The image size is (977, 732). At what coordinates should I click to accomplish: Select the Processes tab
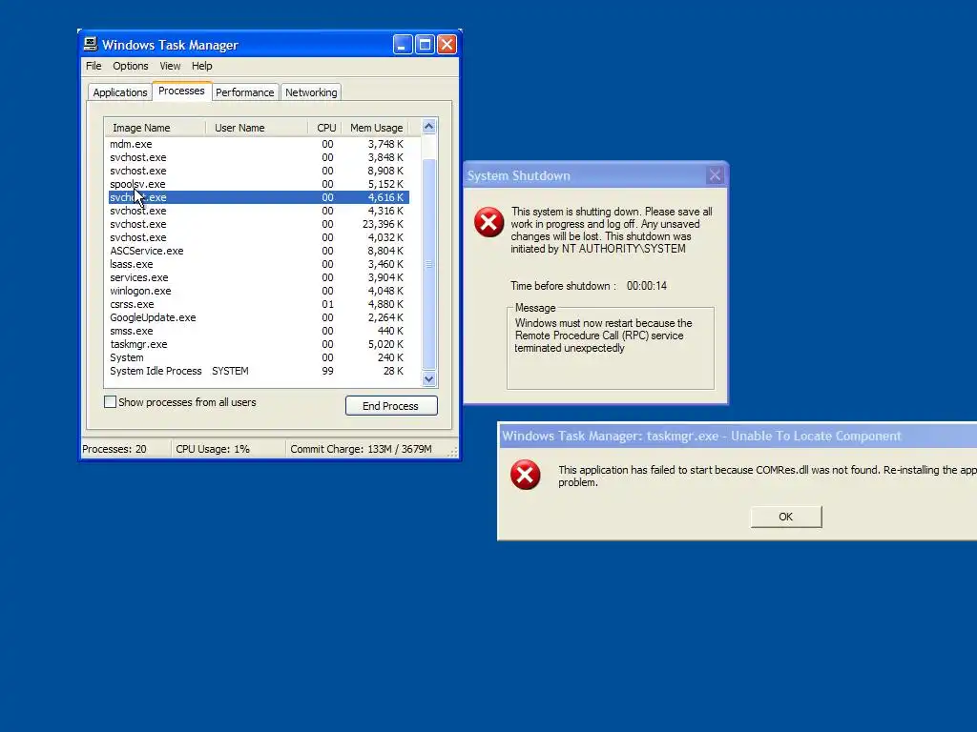(x=181, y=91)
